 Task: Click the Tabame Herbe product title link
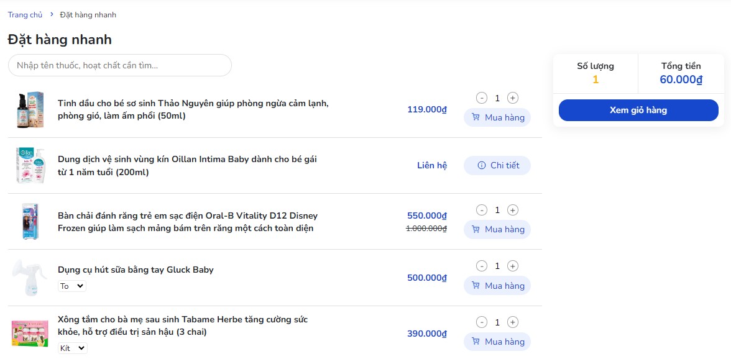183,325
